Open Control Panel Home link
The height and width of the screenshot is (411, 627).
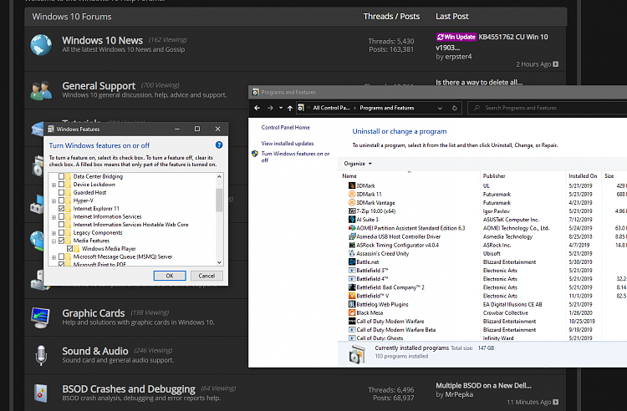[x=286, y=128]
